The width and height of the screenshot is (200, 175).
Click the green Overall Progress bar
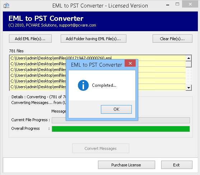point(121,129)
